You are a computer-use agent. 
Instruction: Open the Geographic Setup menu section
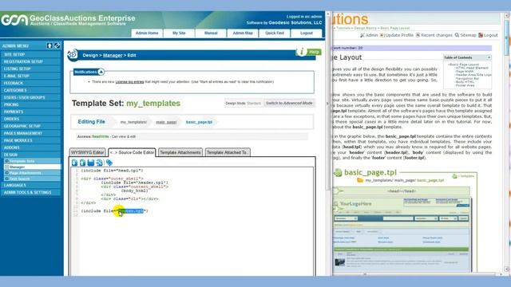[x=30, y=126]
